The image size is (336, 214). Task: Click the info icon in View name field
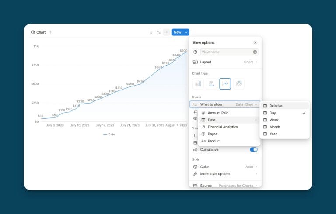255,52
